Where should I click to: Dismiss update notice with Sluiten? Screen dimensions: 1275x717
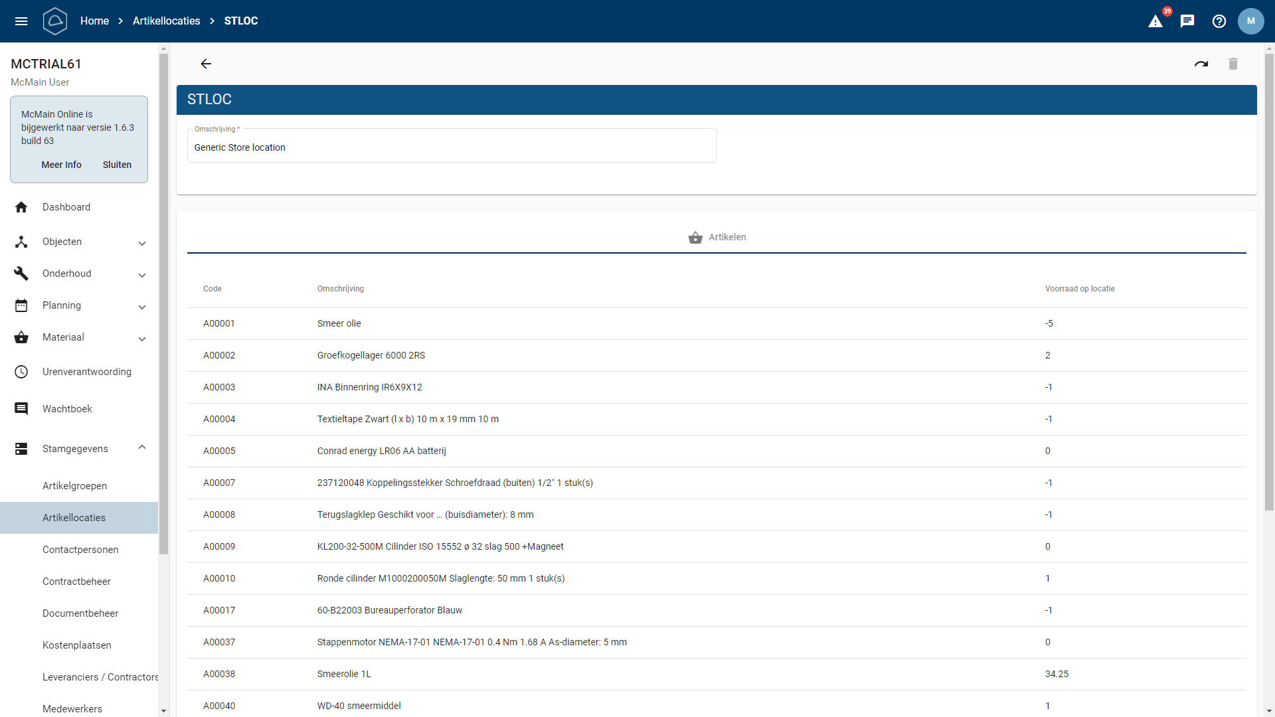tap(117, 165)
